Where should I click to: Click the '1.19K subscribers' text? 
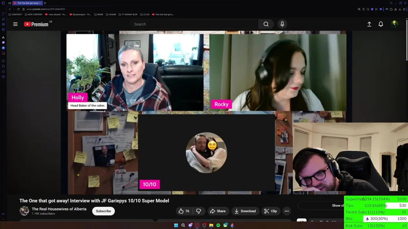[x=43, y=214]
